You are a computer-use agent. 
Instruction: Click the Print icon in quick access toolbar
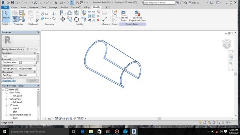36,3
